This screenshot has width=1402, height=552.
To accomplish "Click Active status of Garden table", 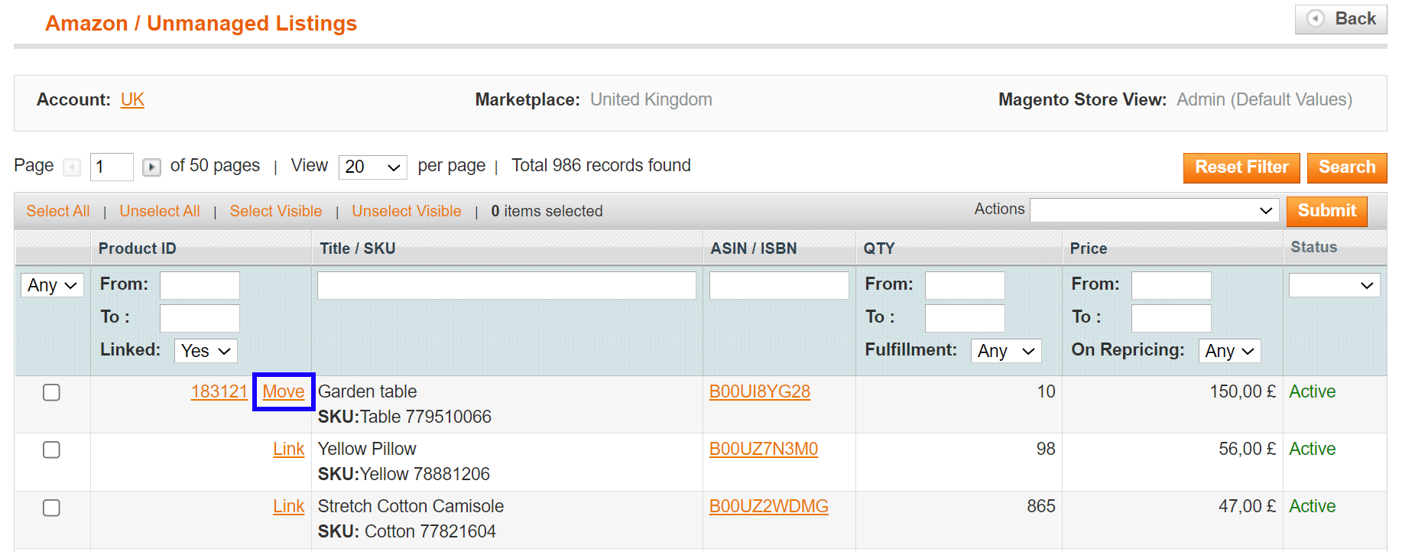I will pyautogui.click(x=1313, y=392).
